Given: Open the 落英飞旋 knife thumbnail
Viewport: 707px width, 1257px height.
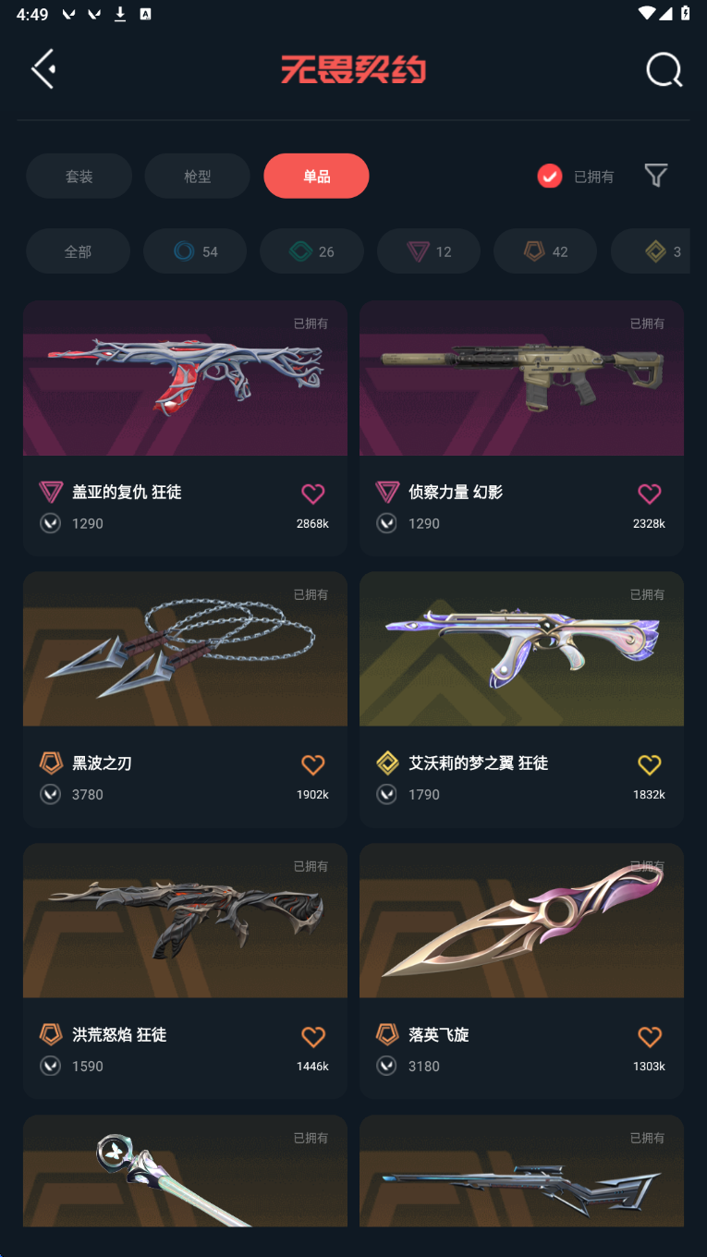Looking at the screenshot, I should coord(521,921).
